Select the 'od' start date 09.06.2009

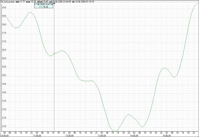tap(61, 2)
